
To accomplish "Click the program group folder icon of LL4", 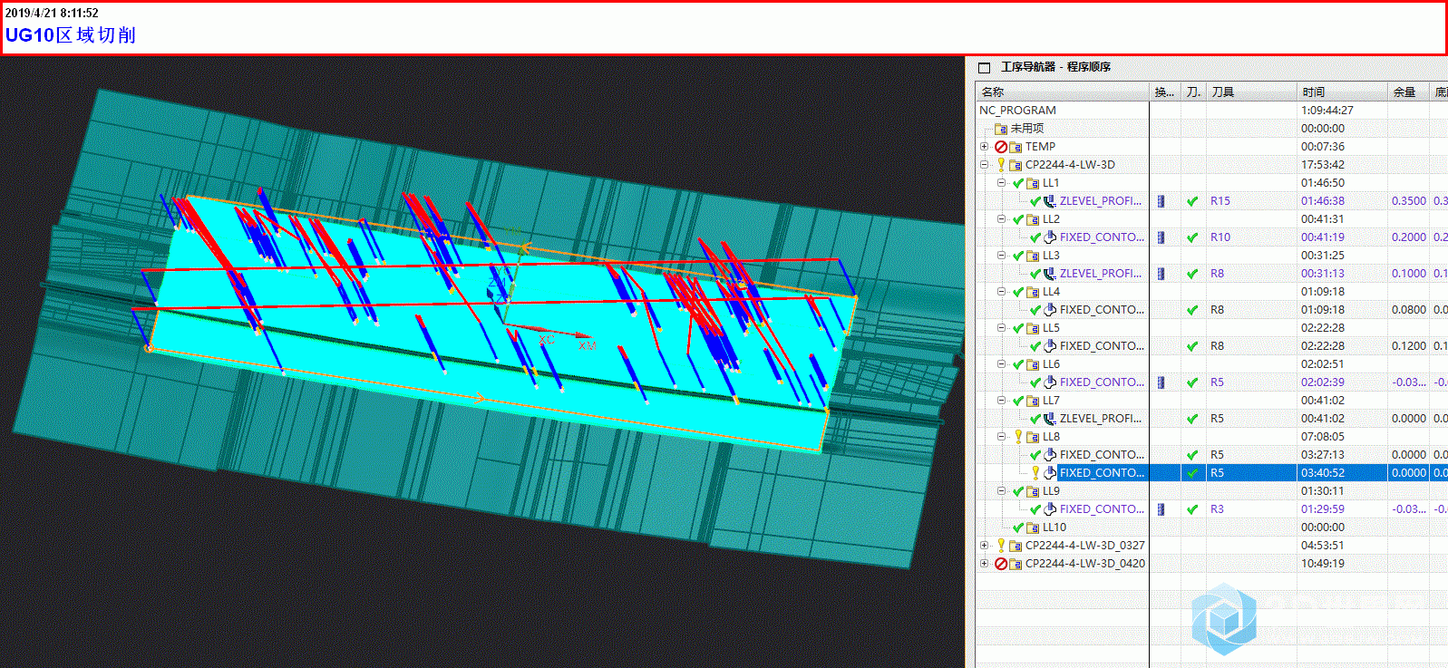I will pyautogui.click(x=1033, y=292).
